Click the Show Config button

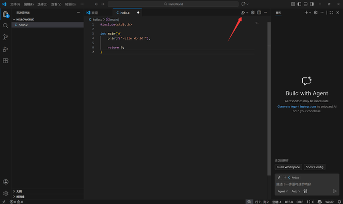[314, 167]
